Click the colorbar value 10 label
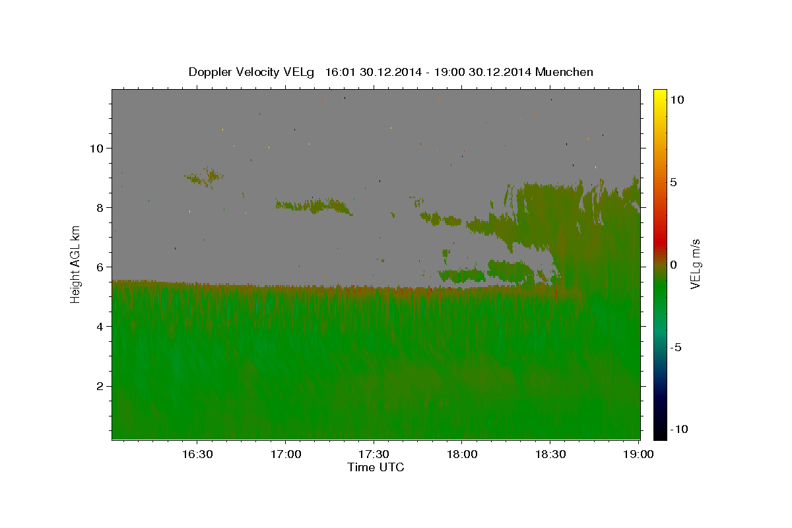Image resolution: width=792 pixels, height=528 pixels. pos(676,100)
